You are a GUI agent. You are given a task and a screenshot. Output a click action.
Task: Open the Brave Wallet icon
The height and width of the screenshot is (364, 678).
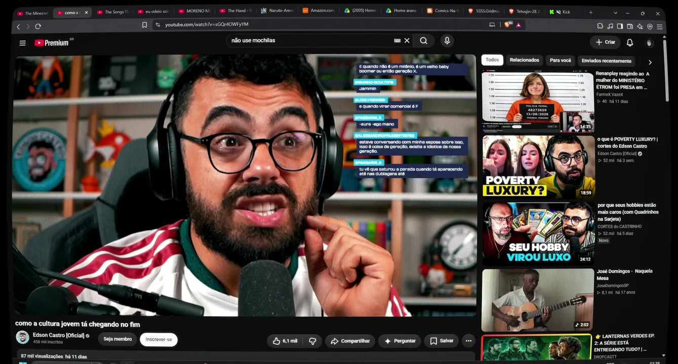coord(630,26)
